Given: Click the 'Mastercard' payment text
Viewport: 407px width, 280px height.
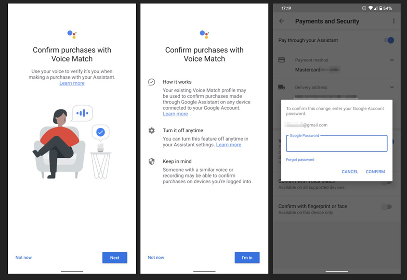Looking at the screenshot, I should click(x=308, y=70).
